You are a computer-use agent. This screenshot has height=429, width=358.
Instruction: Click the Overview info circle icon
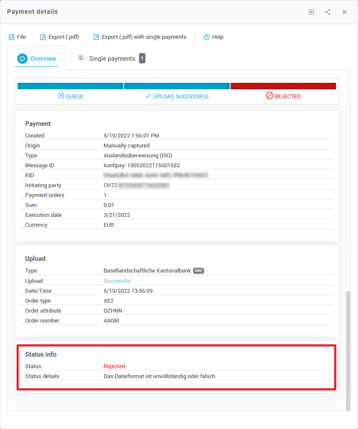click(x=22, y=59)
